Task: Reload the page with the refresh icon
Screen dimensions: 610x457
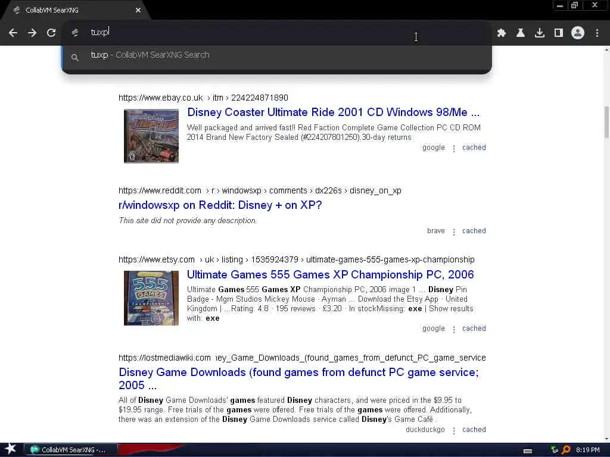Action: coord(51,33)
